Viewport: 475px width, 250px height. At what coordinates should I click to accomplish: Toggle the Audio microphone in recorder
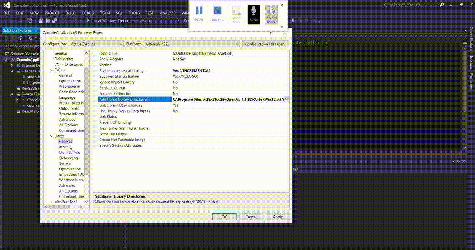coord(254,14)
